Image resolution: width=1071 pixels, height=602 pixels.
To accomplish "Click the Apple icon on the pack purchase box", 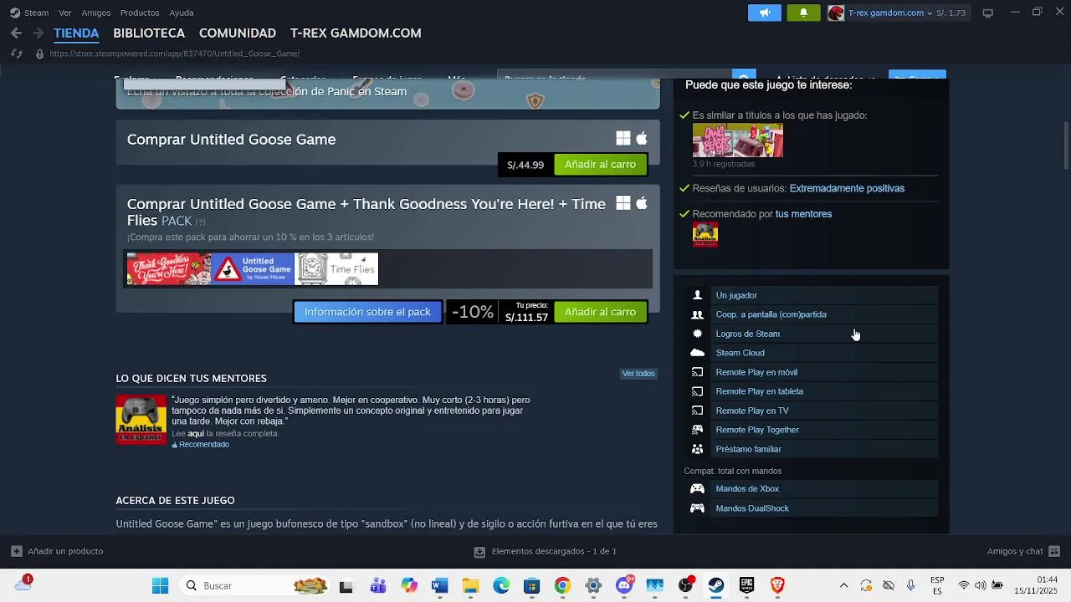I will click(x=642, y=203).
